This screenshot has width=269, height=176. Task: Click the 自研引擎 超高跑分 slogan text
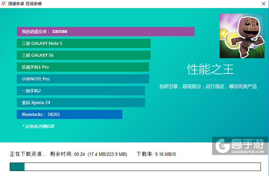(x=208, y=86)
